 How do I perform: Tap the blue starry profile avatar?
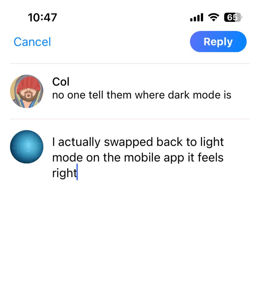(27, 147)
